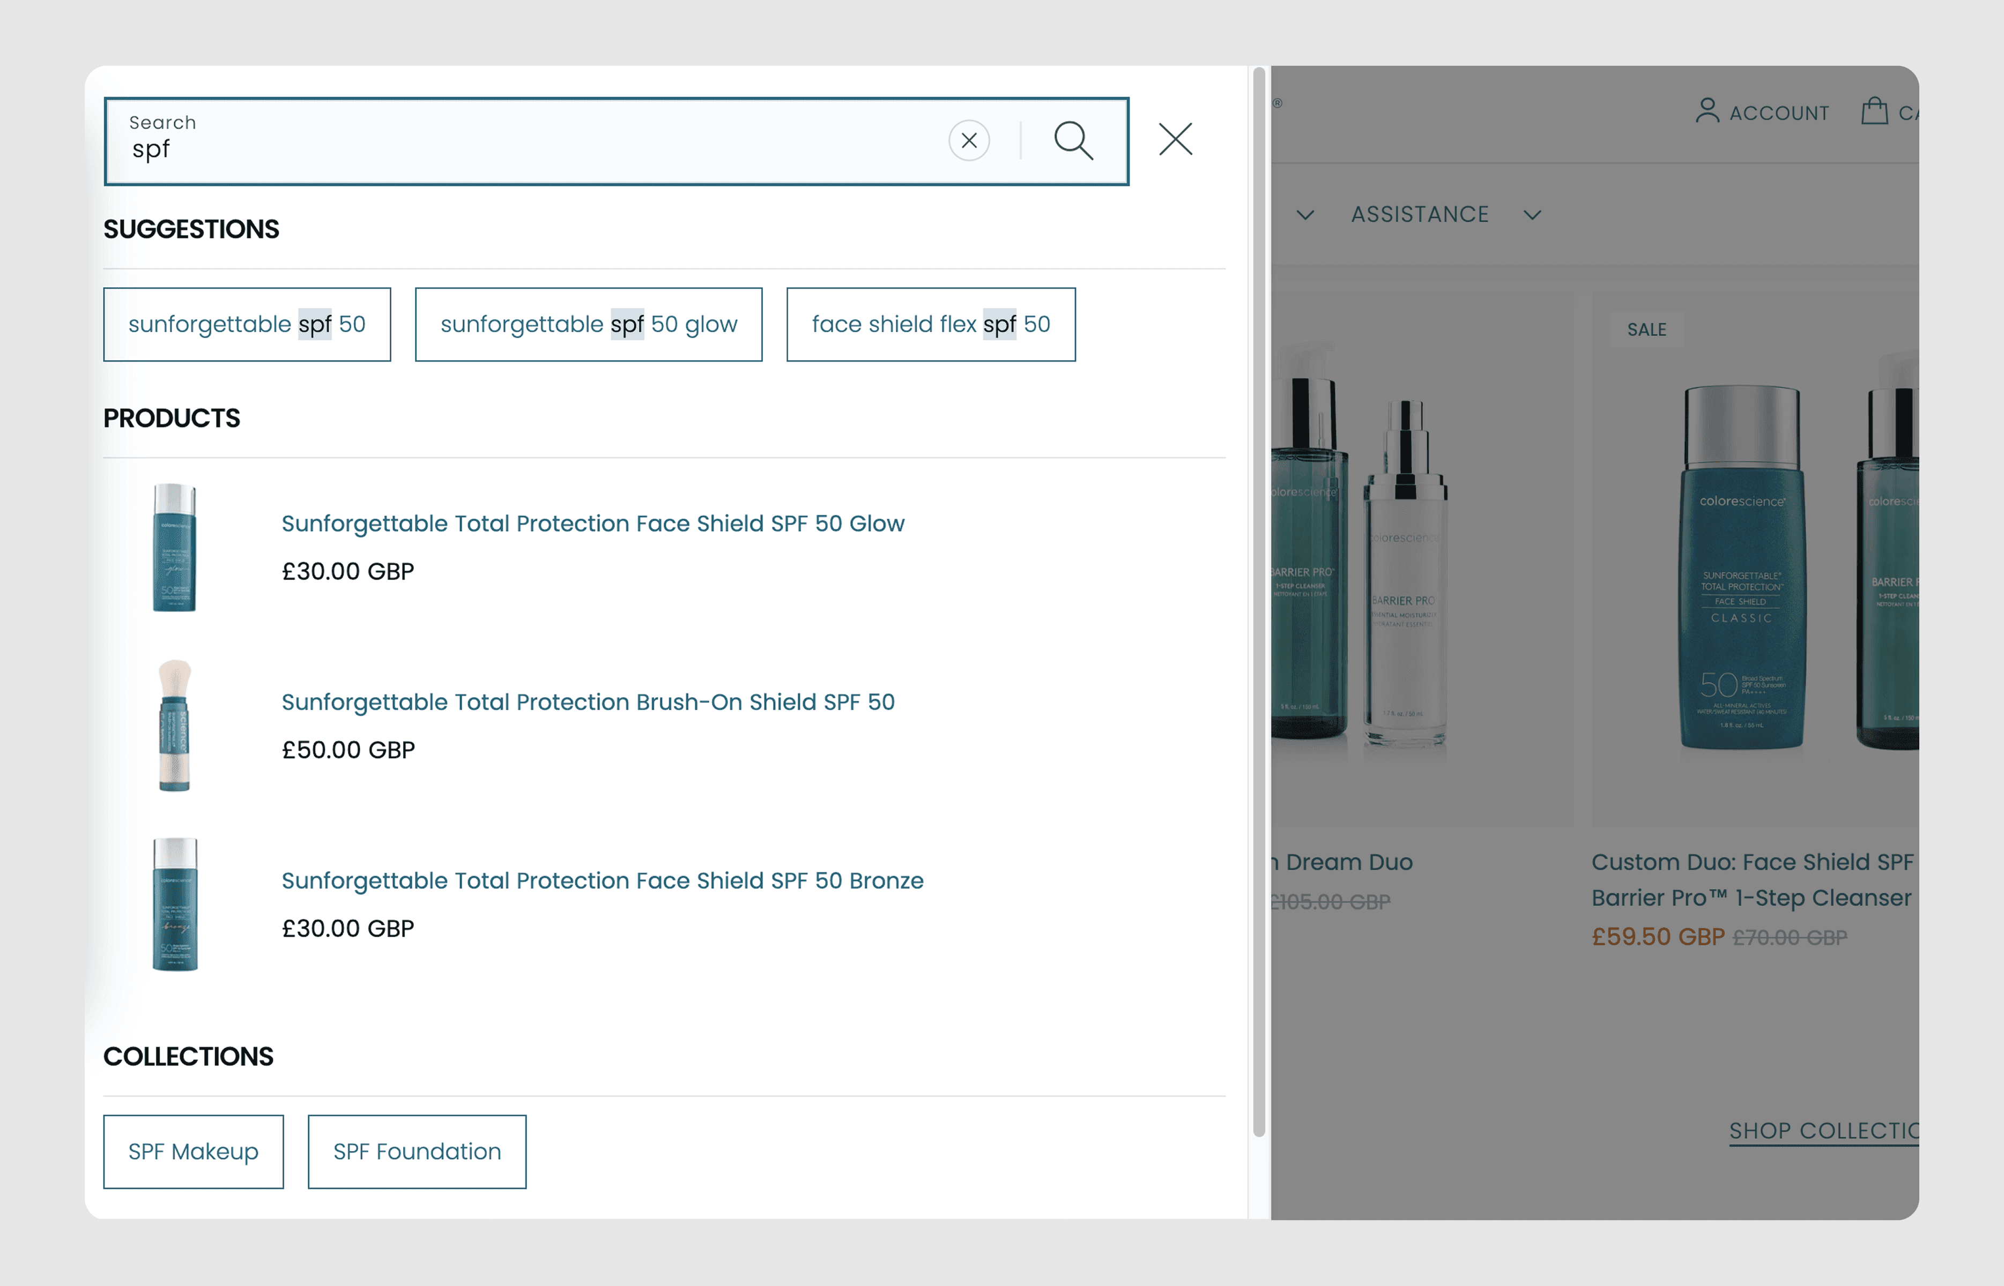Screen dimensions: 2004x1286
Task: Click the Bronze face shield thumbnail
Action: [175, 904]
